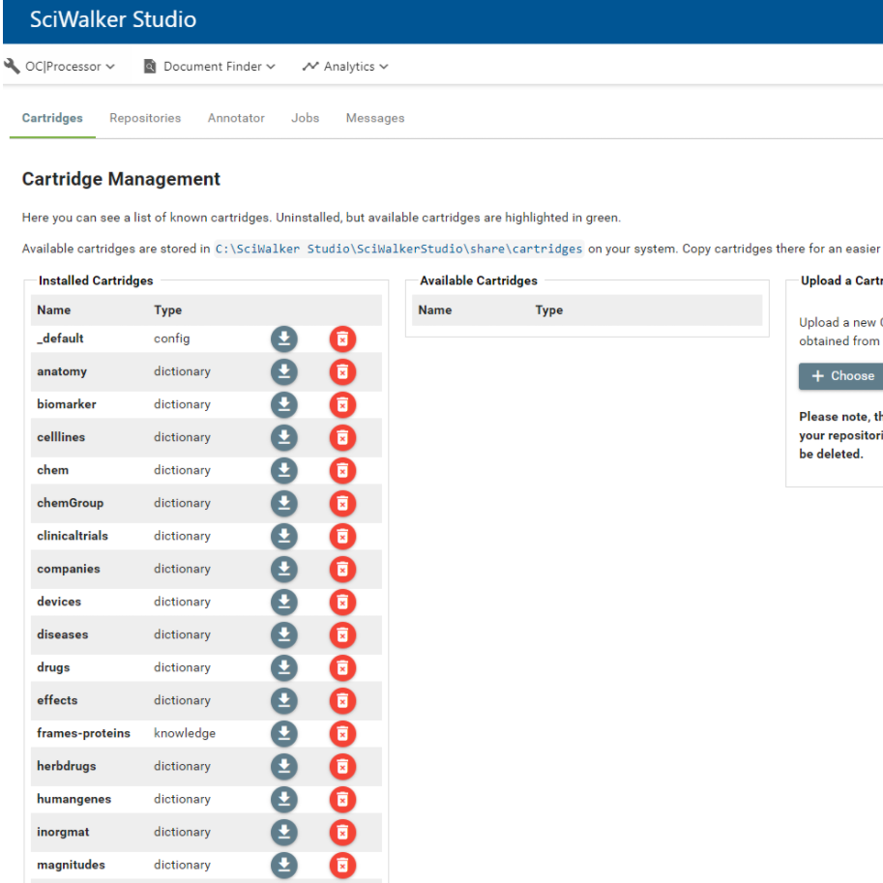Screen dimensions: 883x883
Task: Download the clinicaltrials cartridge
Action: pyautogui.click(x=283, y=536)
